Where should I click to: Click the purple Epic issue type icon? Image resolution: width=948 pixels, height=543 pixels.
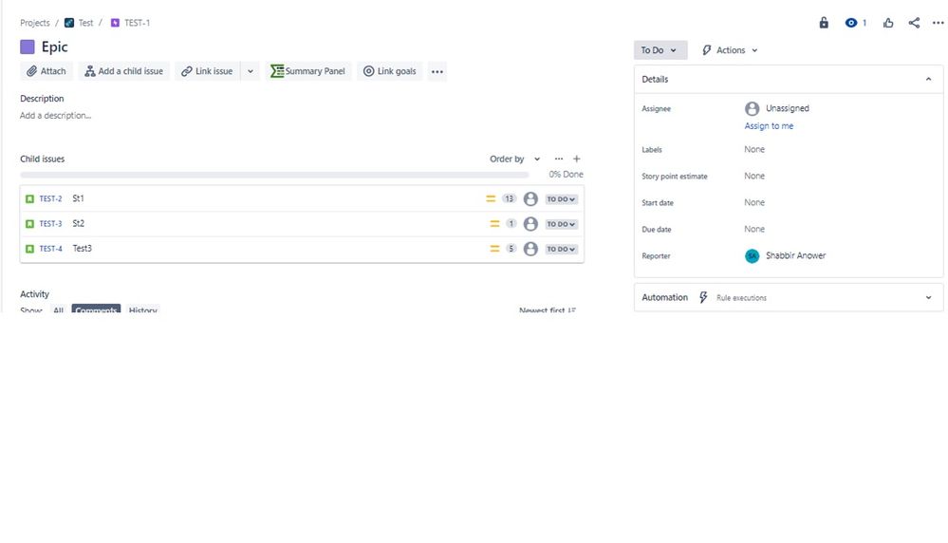click(x=28, y=47)
